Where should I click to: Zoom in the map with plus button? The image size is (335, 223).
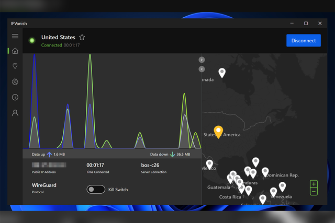click(x=314, y=184)
